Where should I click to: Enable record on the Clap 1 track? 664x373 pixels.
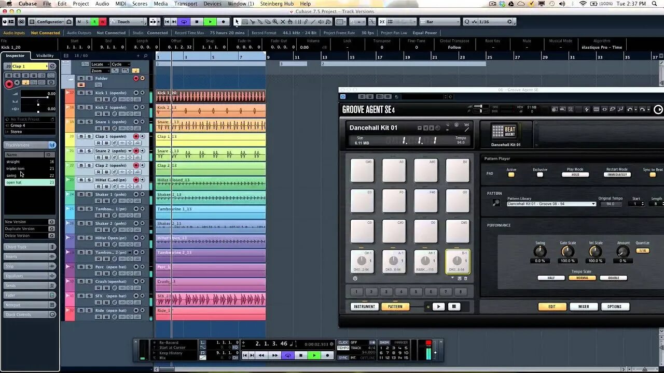tap(136, 136)
